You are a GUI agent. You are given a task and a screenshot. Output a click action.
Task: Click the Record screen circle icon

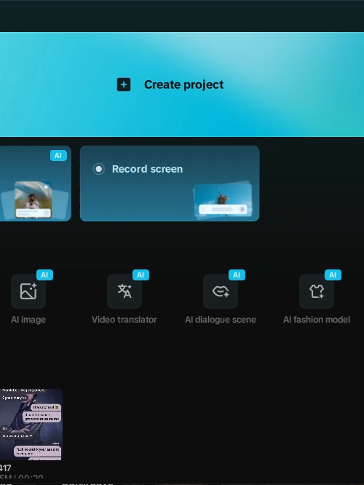[x=99, y=169]
